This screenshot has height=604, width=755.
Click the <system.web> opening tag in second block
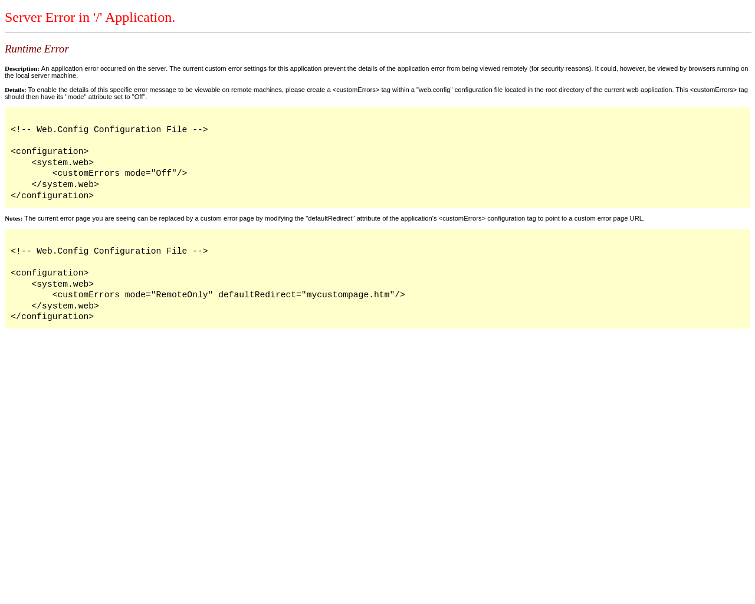[x=63, y=284]
